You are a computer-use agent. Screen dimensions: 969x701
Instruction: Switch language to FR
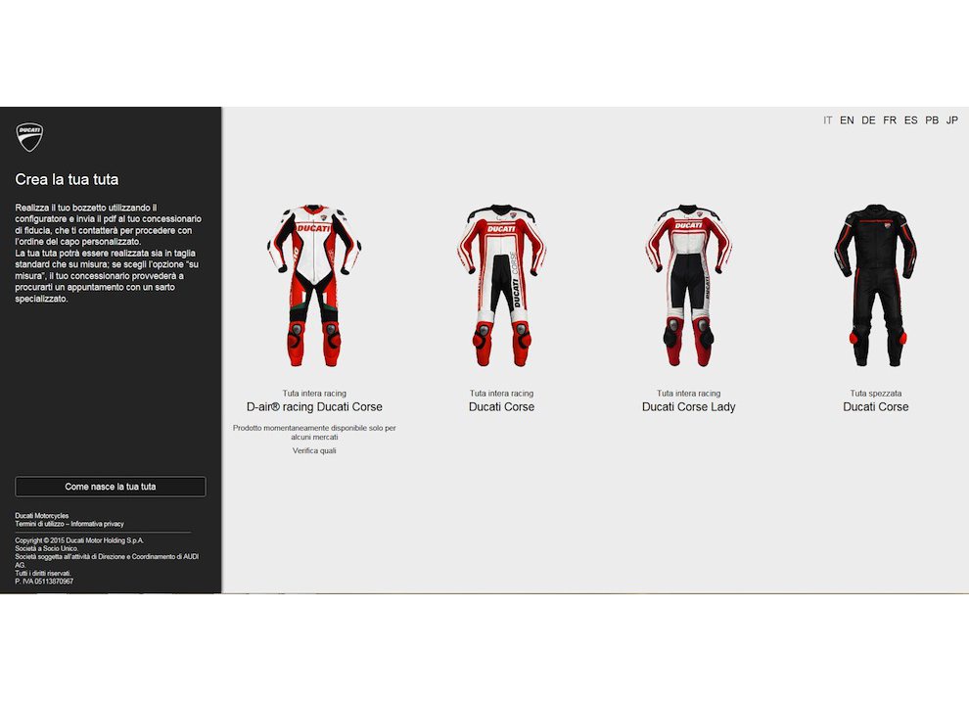pos(890,120)
